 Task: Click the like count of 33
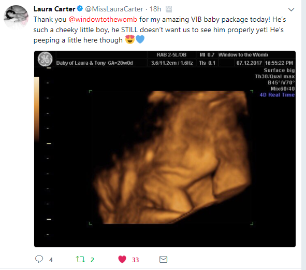tap(136, 260)
